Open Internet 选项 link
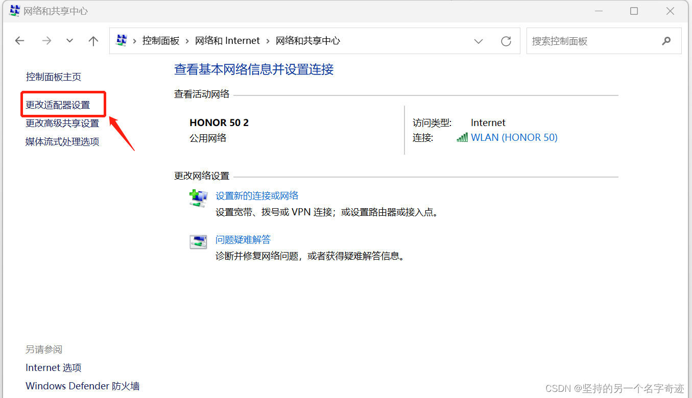692x398 pixels. 54,368
